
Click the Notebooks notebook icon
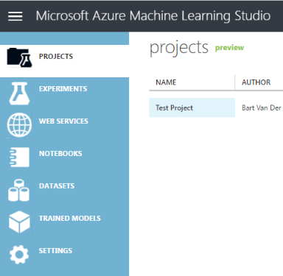click(19, 157)
